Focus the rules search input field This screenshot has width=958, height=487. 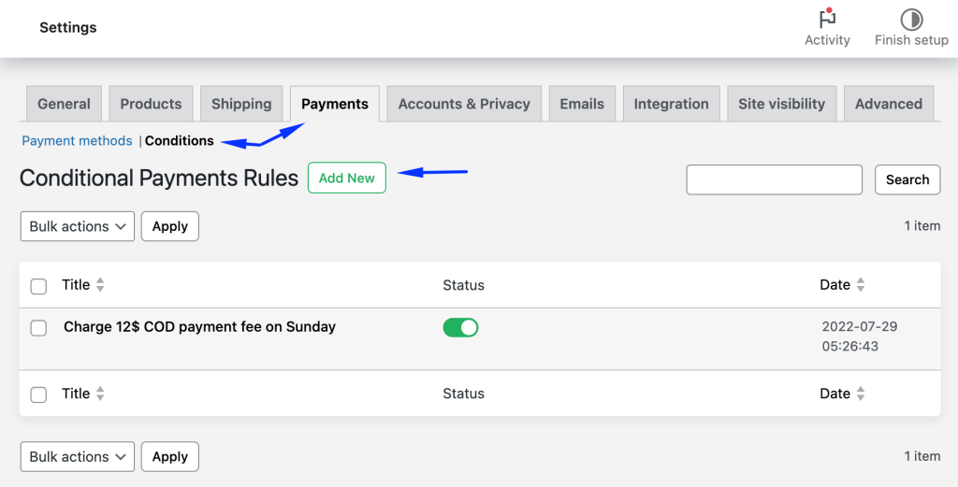pyautogui.click(x=774, y=179)
